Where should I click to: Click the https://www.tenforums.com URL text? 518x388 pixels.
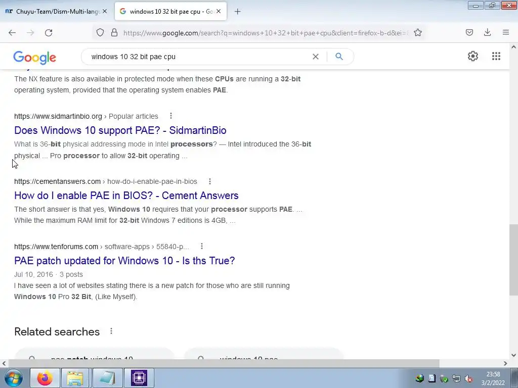coord(56,247)
